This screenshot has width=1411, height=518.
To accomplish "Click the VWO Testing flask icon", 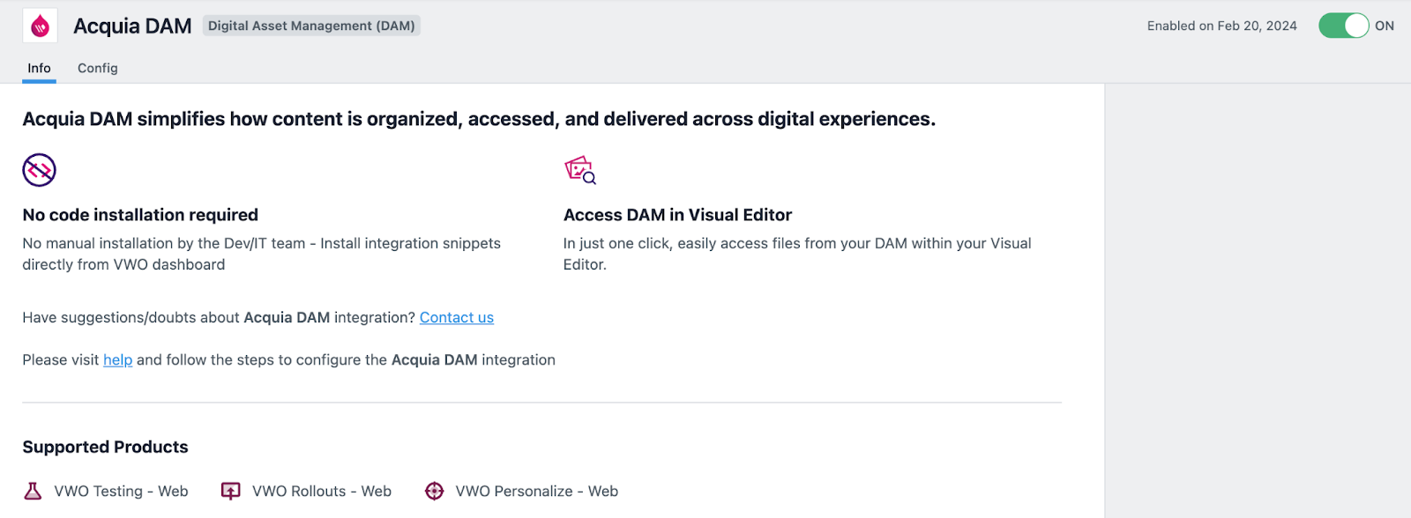I will pyautogui.click(x=33, y=491).
